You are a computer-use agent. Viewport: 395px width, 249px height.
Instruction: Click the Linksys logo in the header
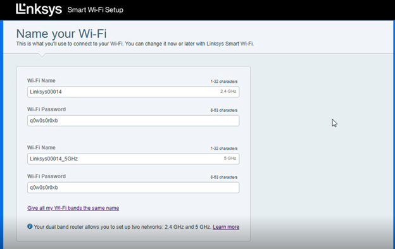coord(39,9)
